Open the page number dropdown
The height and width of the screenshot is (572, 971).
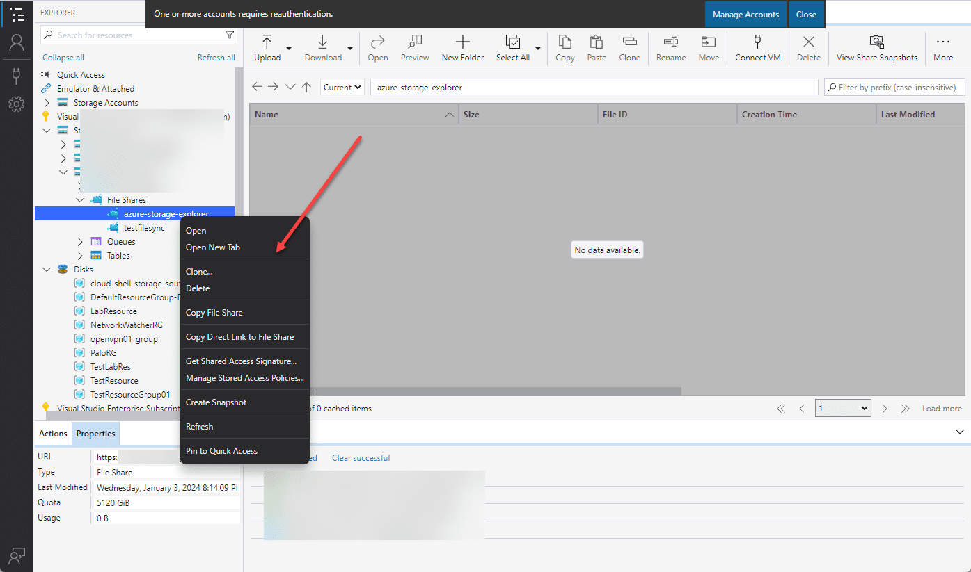click(844, 409)
